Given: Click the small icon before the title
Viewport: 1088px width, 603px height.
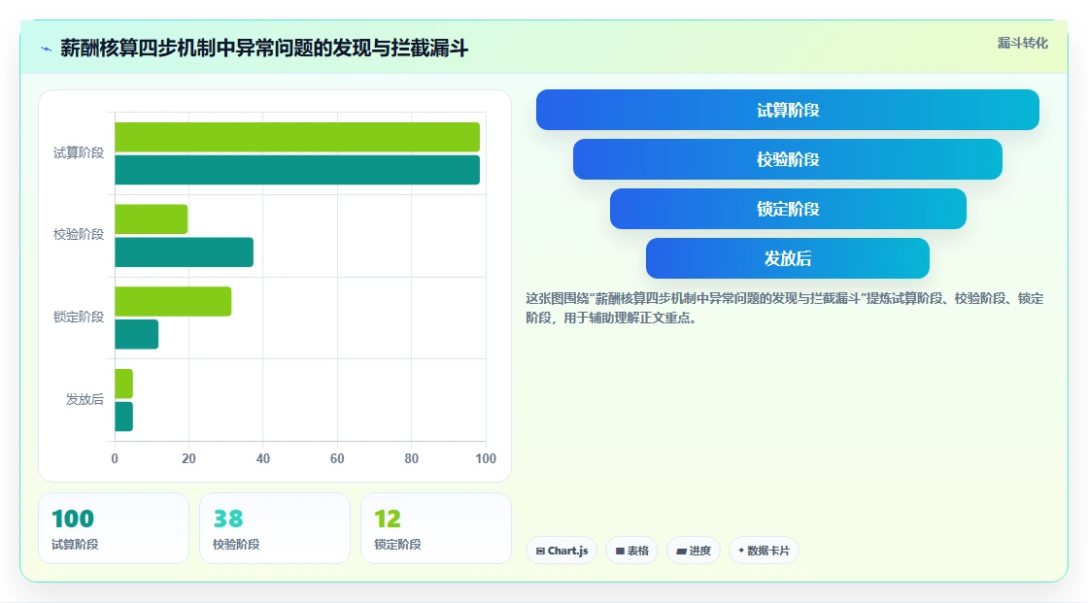Looking at the screenshot, I should (x=46, y=49).
